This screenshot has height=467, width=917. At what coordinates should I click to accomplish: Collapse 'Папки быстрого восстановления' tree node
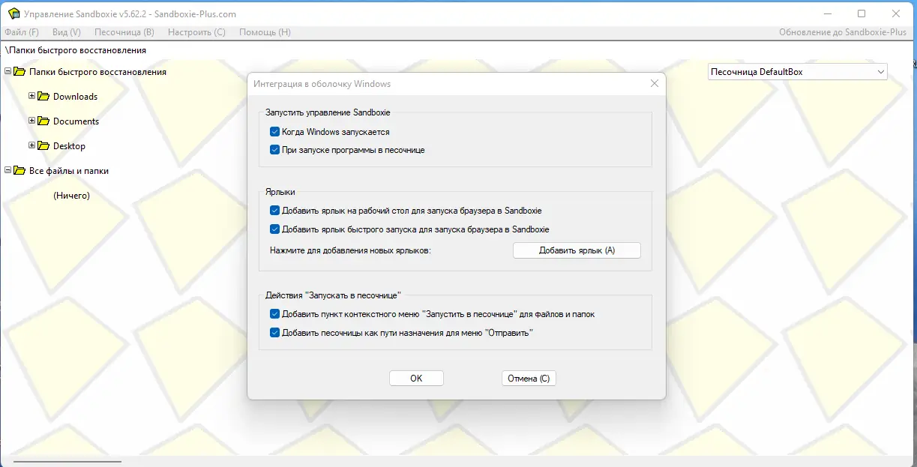pos(7,71)
